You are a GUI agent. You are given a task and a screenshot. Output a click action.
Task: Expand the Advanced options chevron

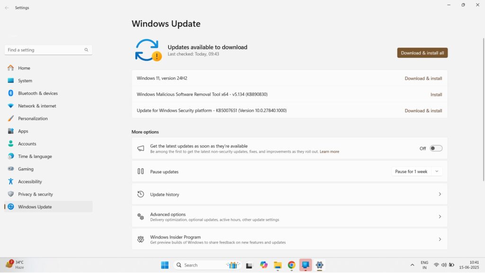[x=440, y=216]
